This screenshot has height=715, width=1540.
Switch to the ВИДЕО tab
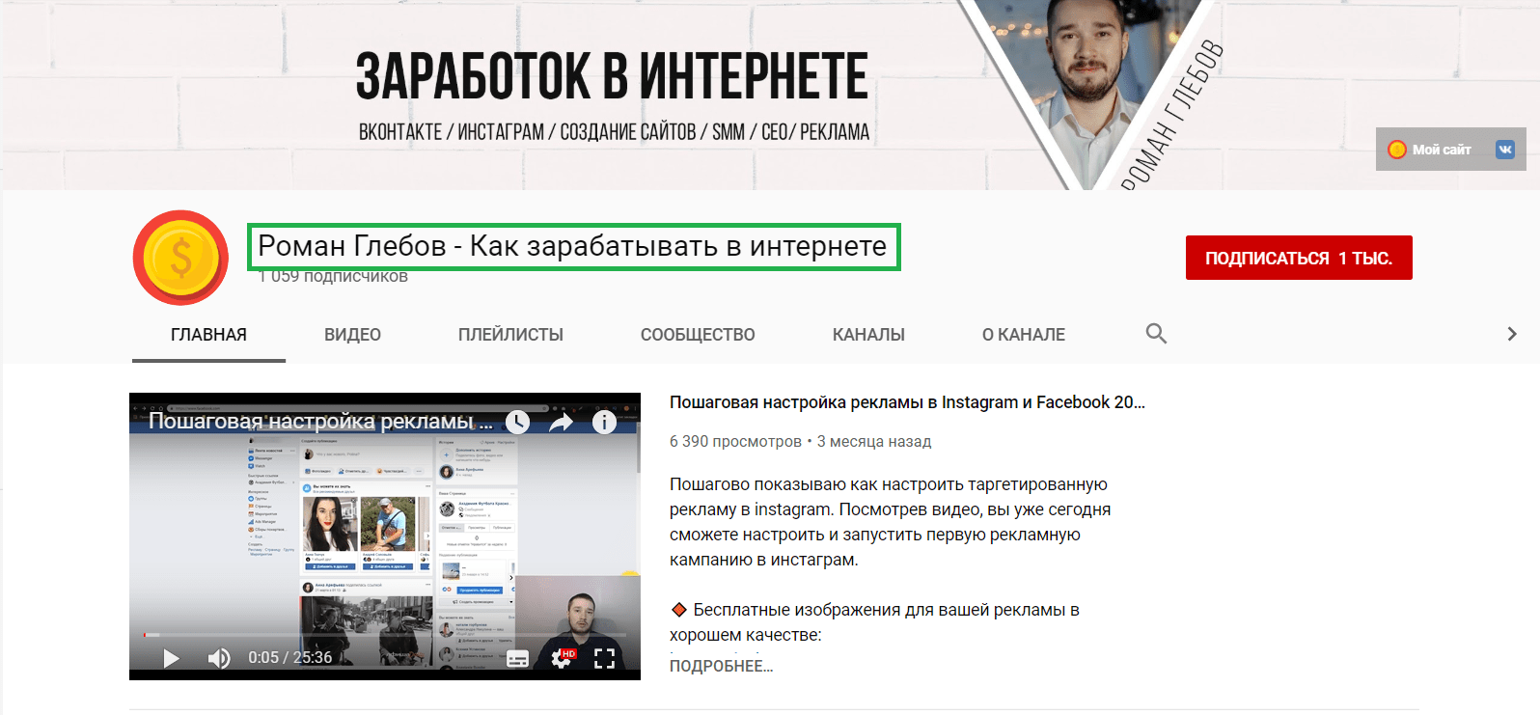(352, 335)
